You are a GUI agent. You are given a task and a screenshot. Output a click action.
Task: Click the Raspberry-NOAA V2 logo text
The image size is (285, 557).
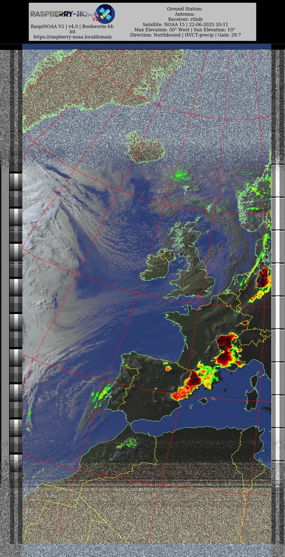[64, 15]
